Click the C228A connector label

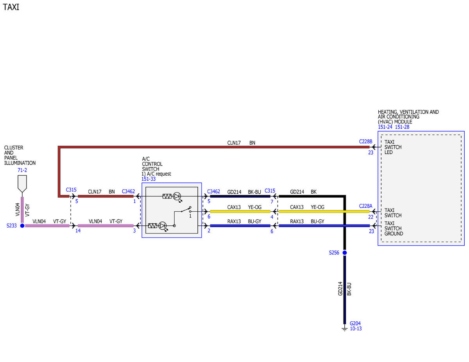pos(366,206)
